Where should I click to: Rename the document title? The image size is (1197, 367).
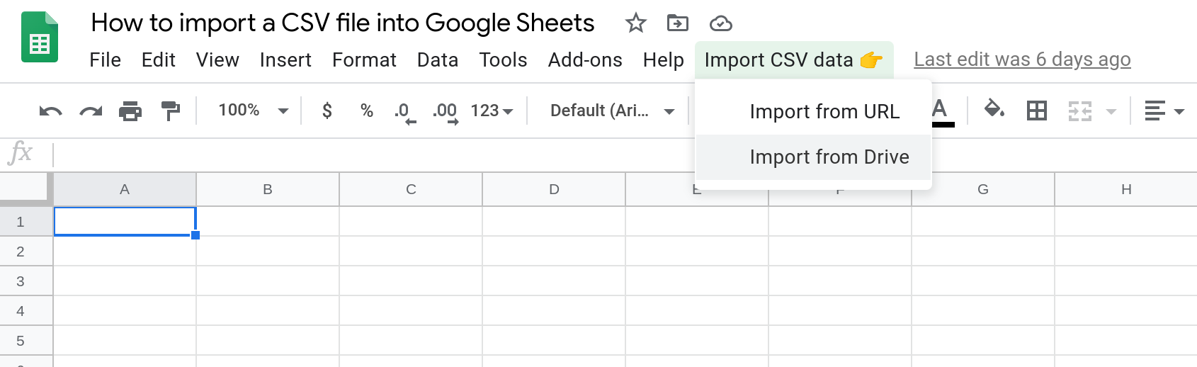[343, 23]
